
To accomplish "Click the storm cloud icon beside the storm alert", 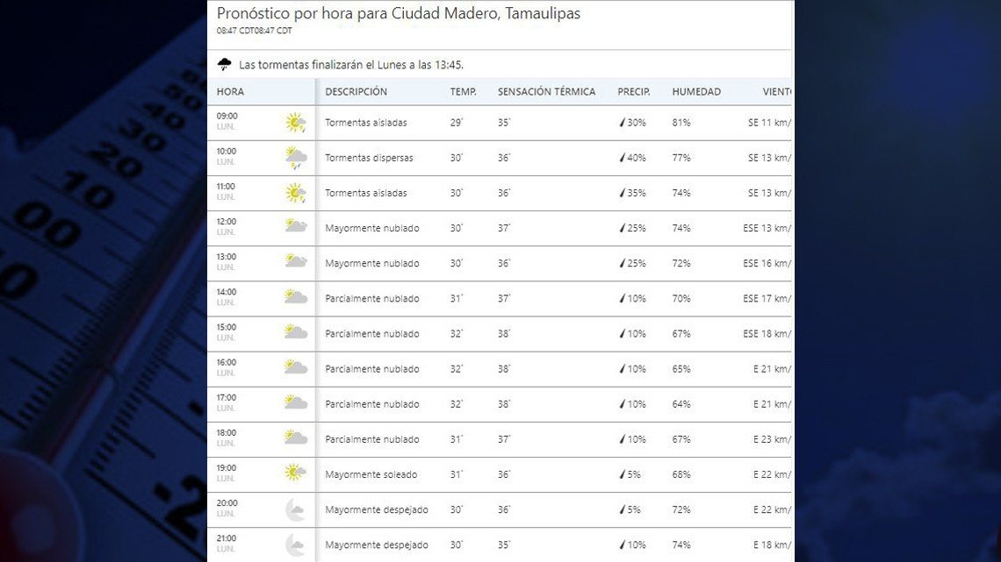I will [x=225, y=65].
